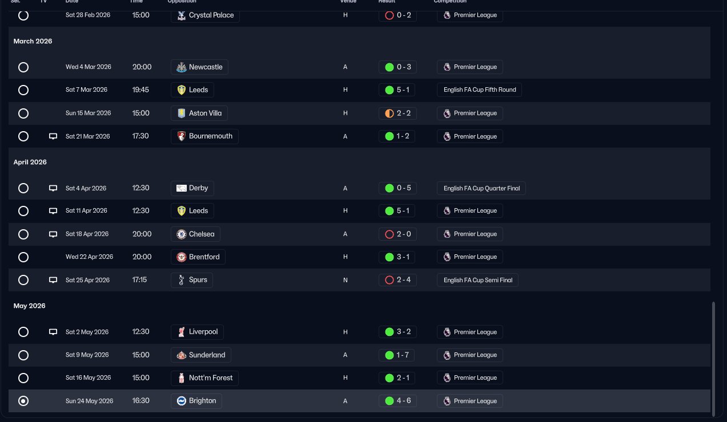Viewport: 727px width, 422px height.
Task: Click the Newcastle club crest icon
Action: pyautogui.click(x=181, y=67)
